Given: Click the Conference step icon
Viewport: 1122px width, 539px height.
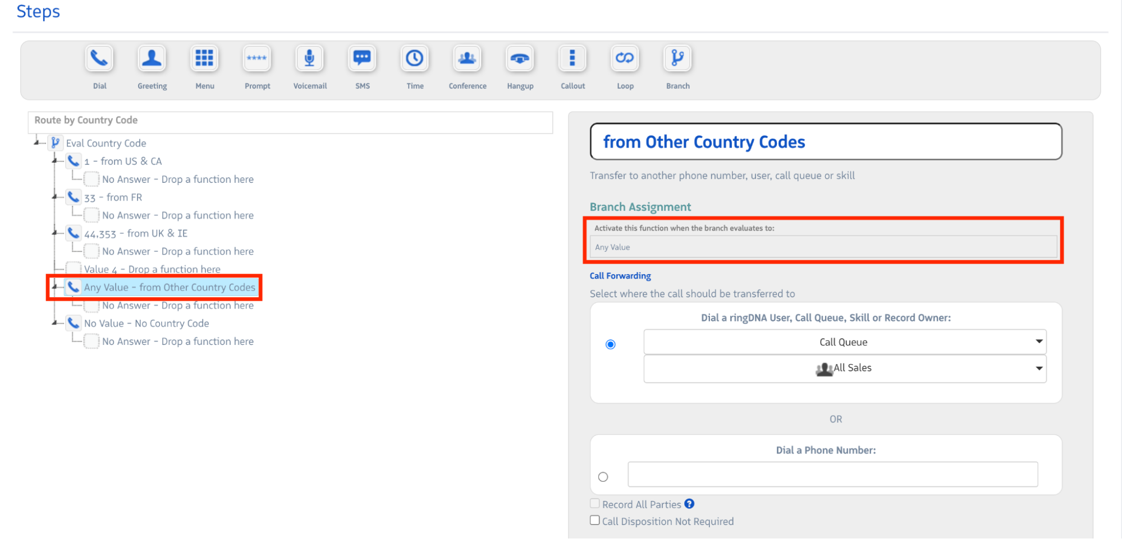Looking at the screenshot, I should coord(467,59).
